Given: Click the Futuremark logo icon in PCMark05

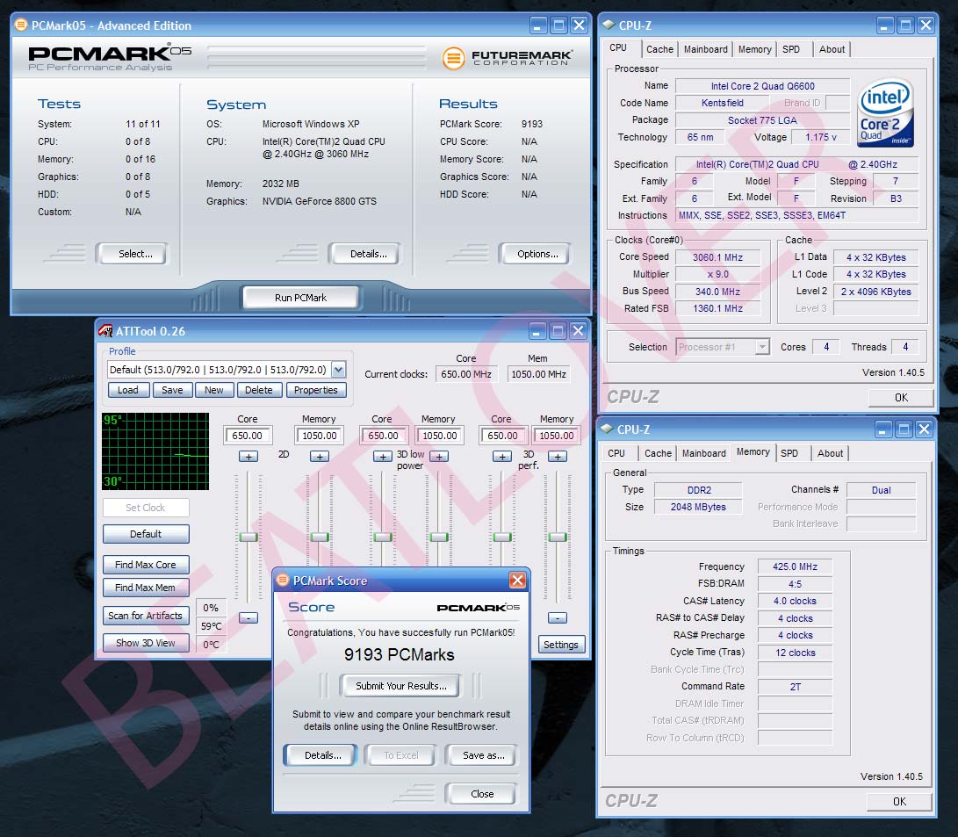Looking at the screenshot, I should click(x=453, y=58).
